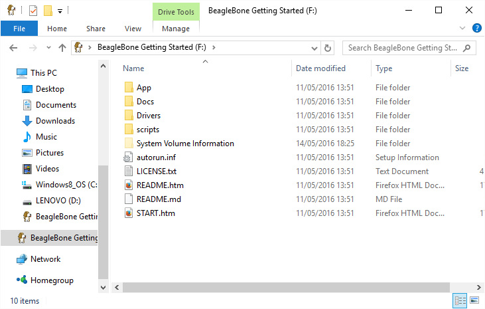Image resolution: width=485 pixels, height=309 pixels.
Task: Switch to Large icons view in status bar
Action: tap(474, 301)
